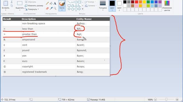
Task: Select the Pencil tool
Action: pyautogui.click(x=47, y=3)
